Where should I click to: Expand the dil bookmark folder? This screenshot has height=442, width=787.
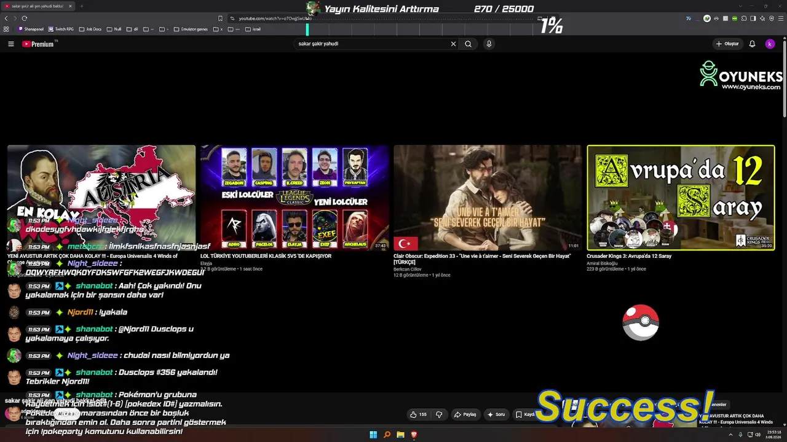tap(132, 29)
